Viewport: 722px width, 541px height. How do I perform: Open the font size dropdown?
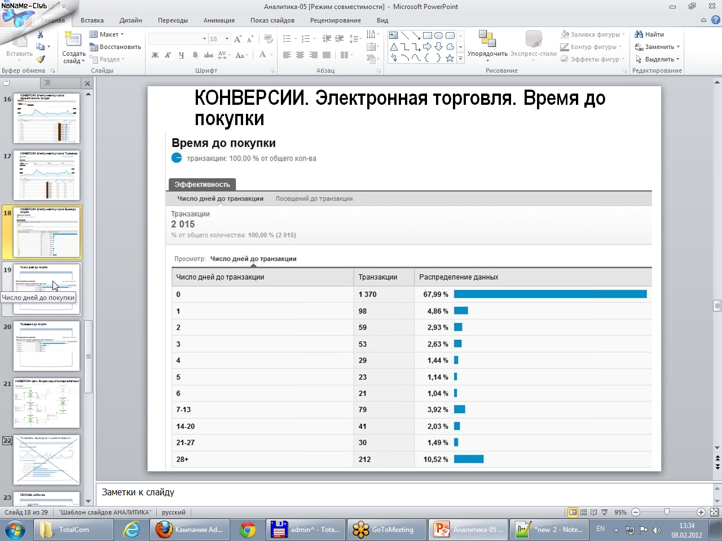[x=227, y=39]
